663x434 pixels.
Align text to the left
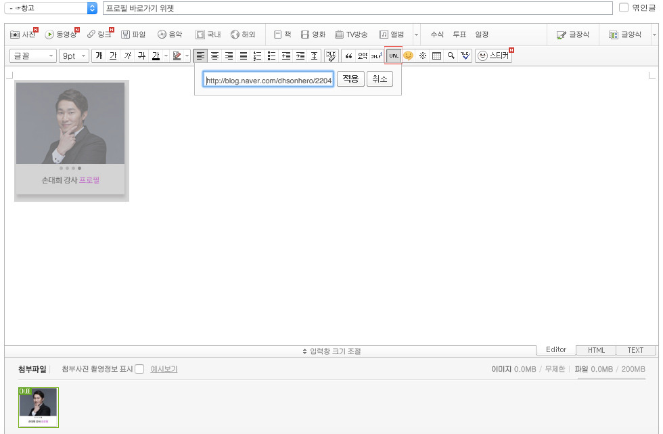pos(200,56)
